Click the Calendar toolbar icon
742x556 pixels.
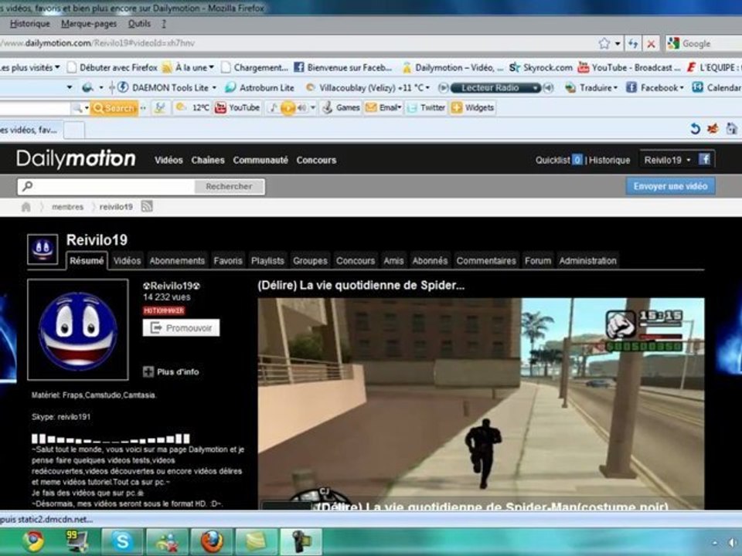pos(697,88)
